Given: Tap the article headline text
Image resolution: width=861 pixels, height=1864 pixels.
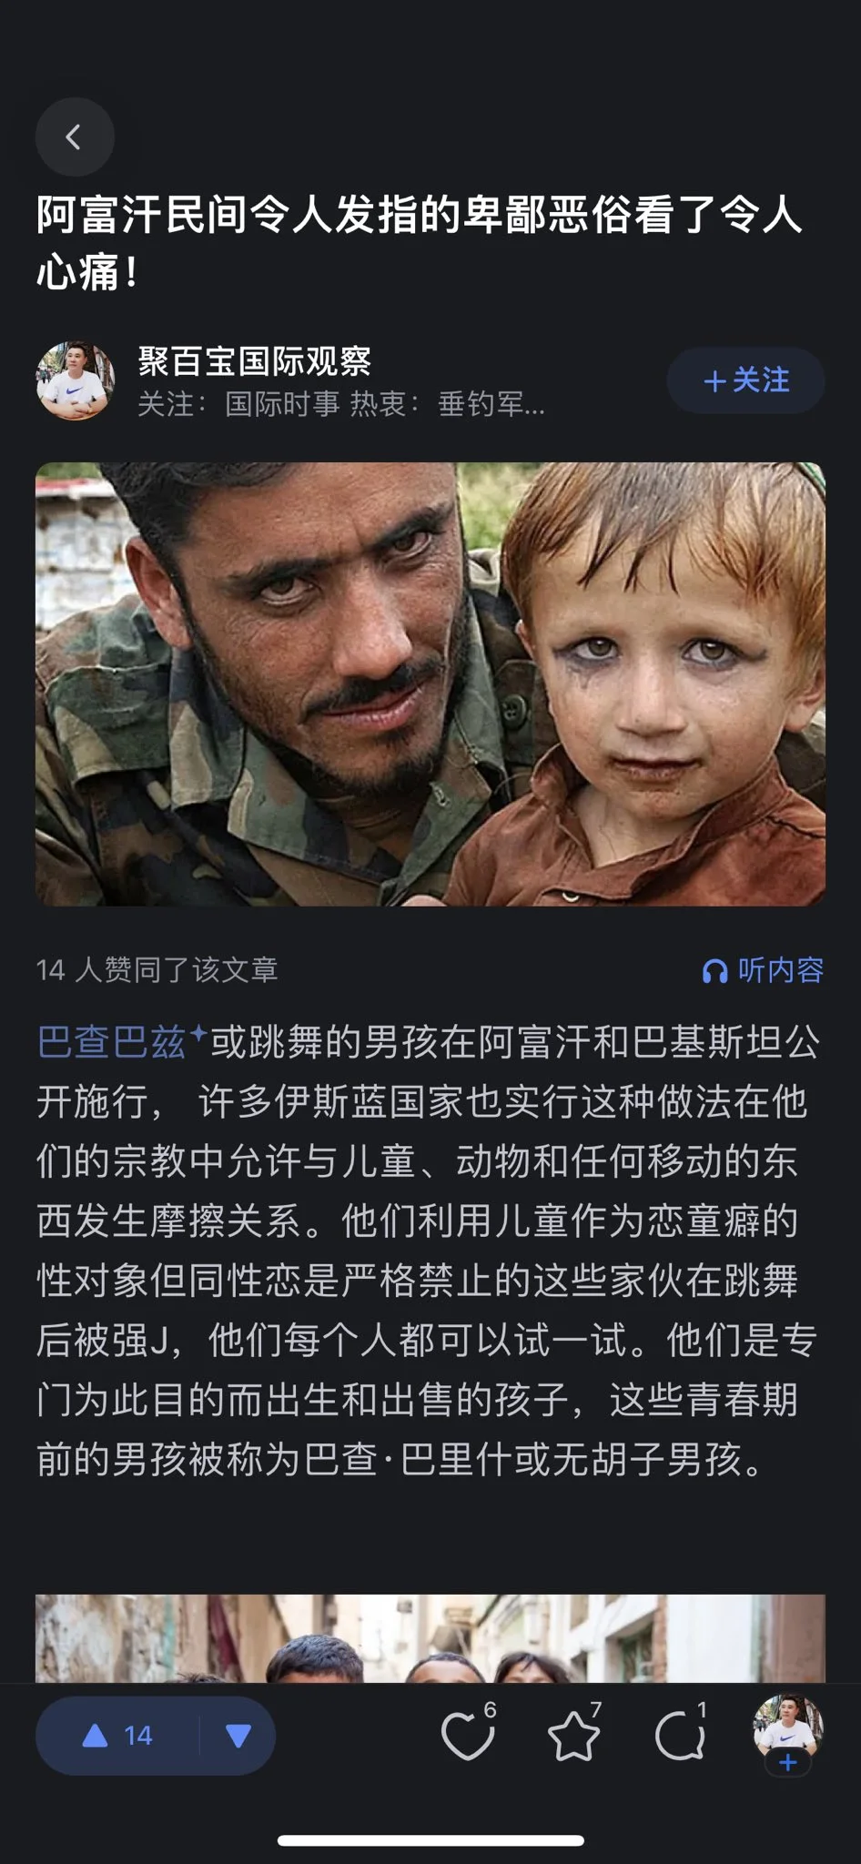Looking at the screenshot, I should pos(420,243).
